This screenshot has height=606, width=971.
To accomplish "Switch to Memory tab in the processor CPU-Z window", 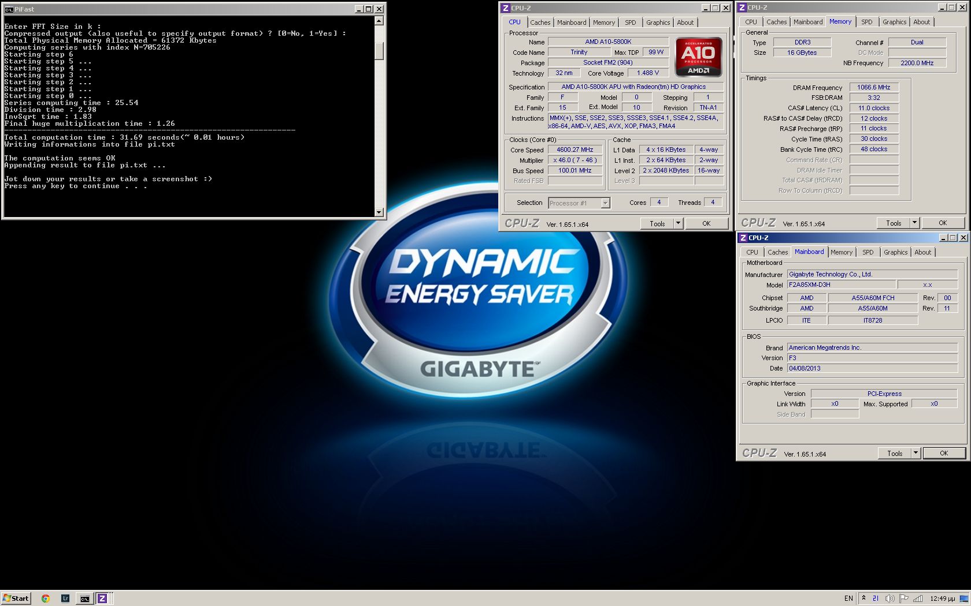I will 604,23.
